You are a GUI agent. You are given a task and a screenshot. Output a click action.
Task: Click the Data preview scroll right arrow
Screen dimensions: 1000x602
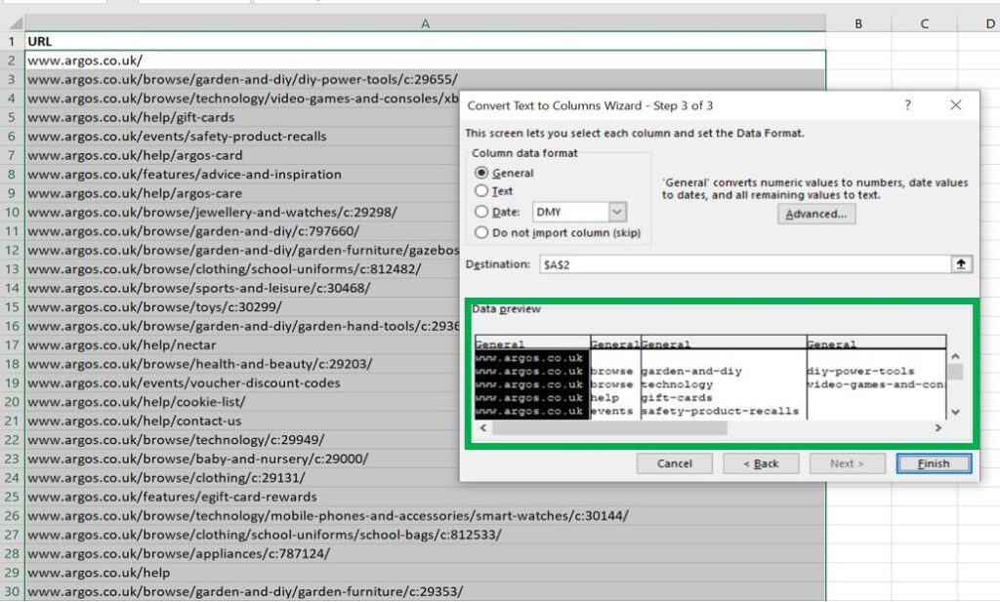(x=937, y=427)
